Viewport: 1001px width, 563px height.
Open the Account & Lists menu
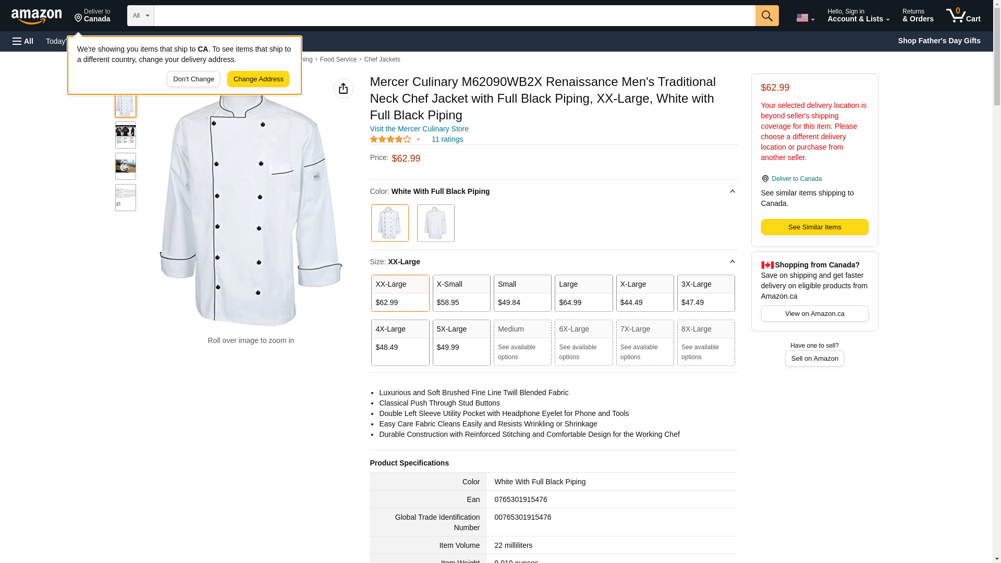858,16
